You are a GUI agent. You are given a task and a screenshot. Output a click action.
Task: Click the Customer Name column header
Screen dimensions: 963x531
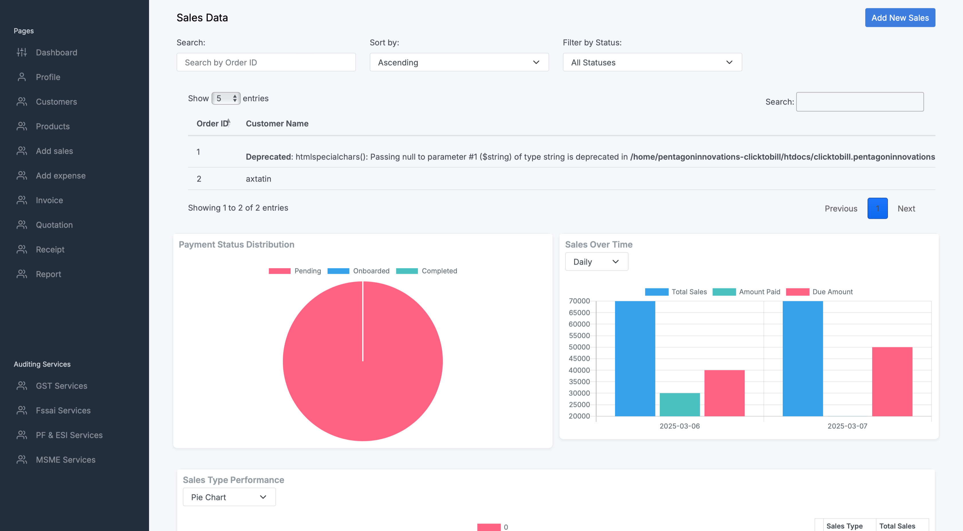(x=277, y=123)
